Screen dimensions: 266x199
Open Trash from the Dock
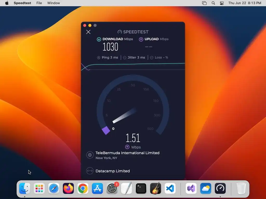(241, 188)
